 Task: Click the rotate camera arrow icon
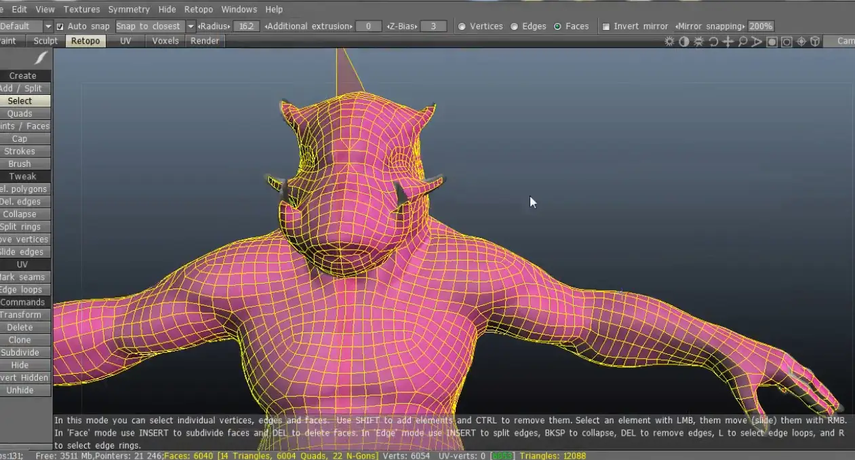pos(713,41)
